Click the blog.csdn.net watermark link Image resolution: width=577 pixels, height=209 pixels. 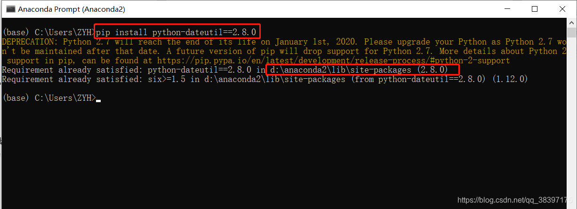516,200
